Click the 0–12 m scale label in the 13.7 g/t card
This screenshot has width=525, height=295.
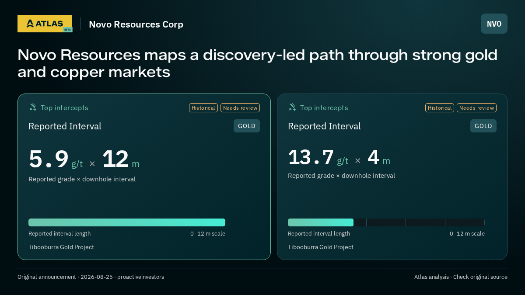(x=467, y=233)
